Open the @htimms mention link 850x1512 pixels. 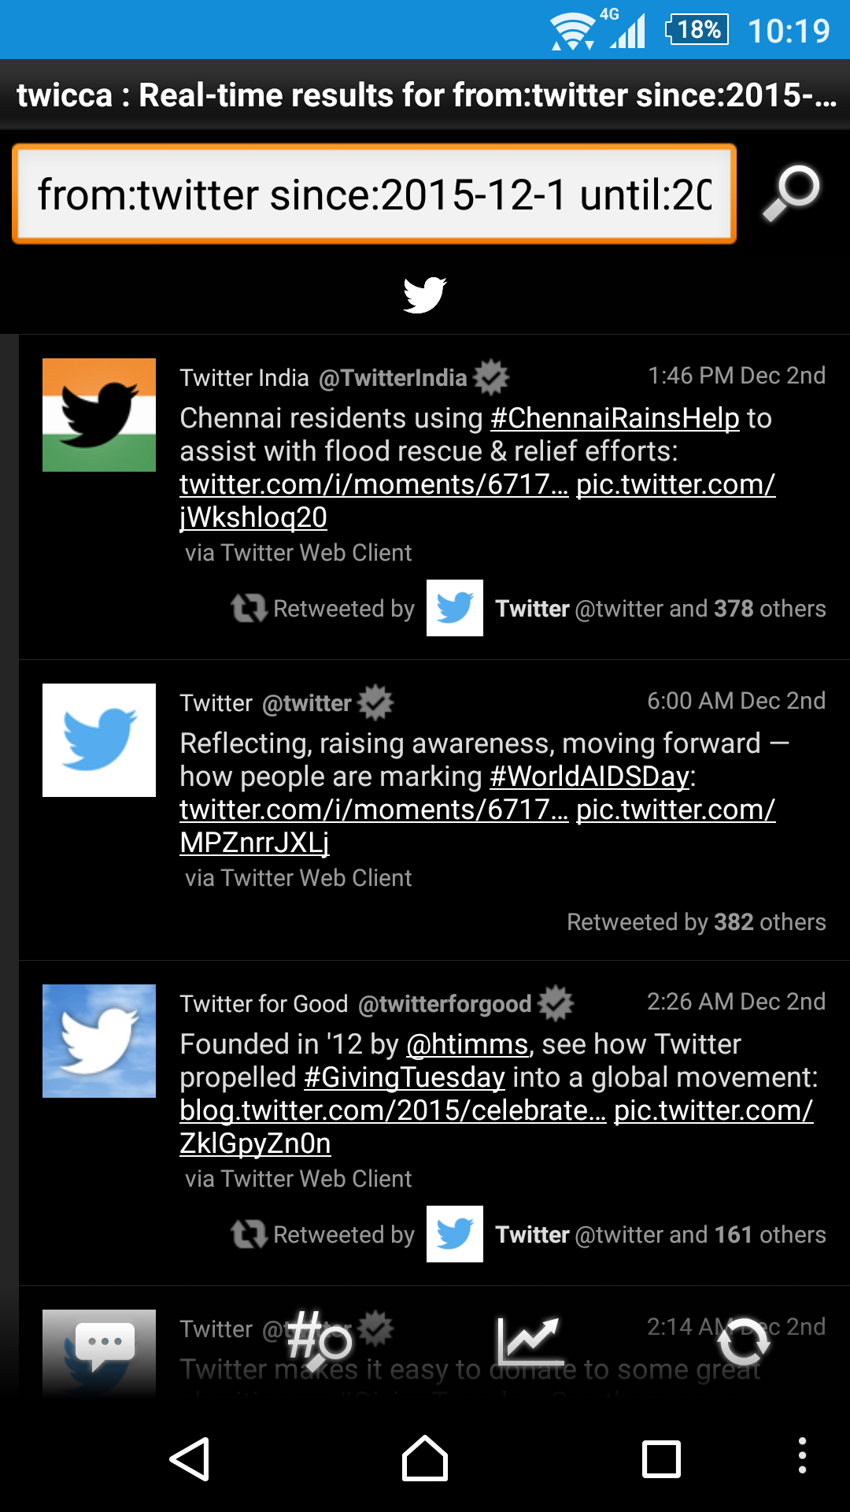click(x=467, y=1044)
